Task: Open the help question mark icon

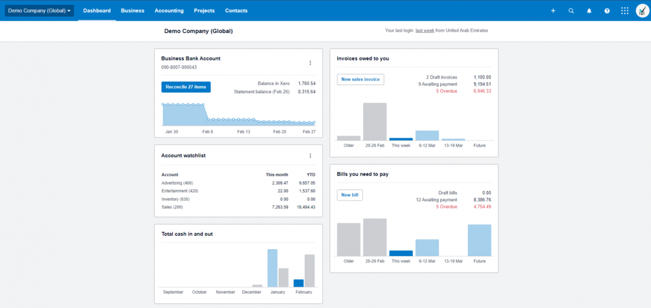Action: (x=607, y=11)
